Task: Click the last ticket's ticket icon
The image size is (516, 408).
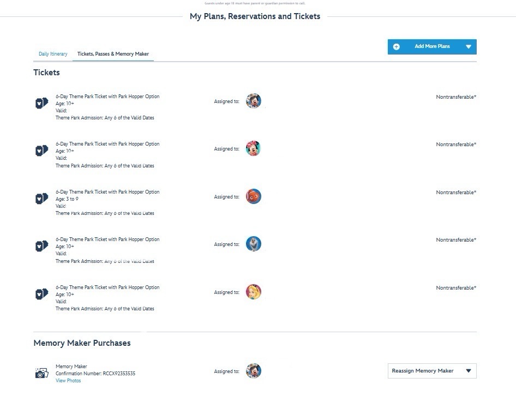Action: [x=41, y=294]
